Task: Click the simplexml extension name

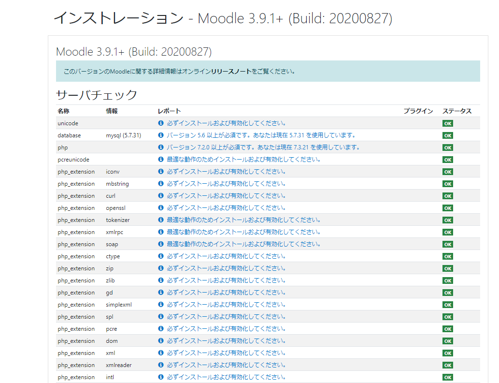Action: click(119, 305)
